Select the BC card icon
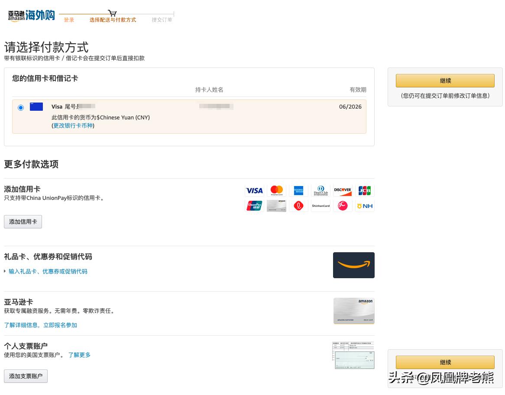 click(343, 206)
